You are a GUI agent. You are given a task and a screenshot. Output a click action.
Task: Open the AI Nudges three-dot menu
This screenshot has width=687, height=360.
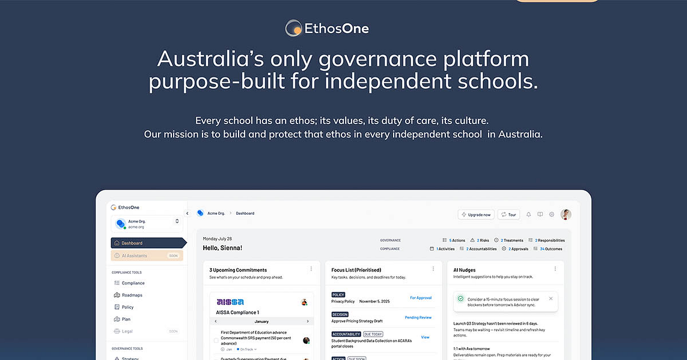point(555,269)
